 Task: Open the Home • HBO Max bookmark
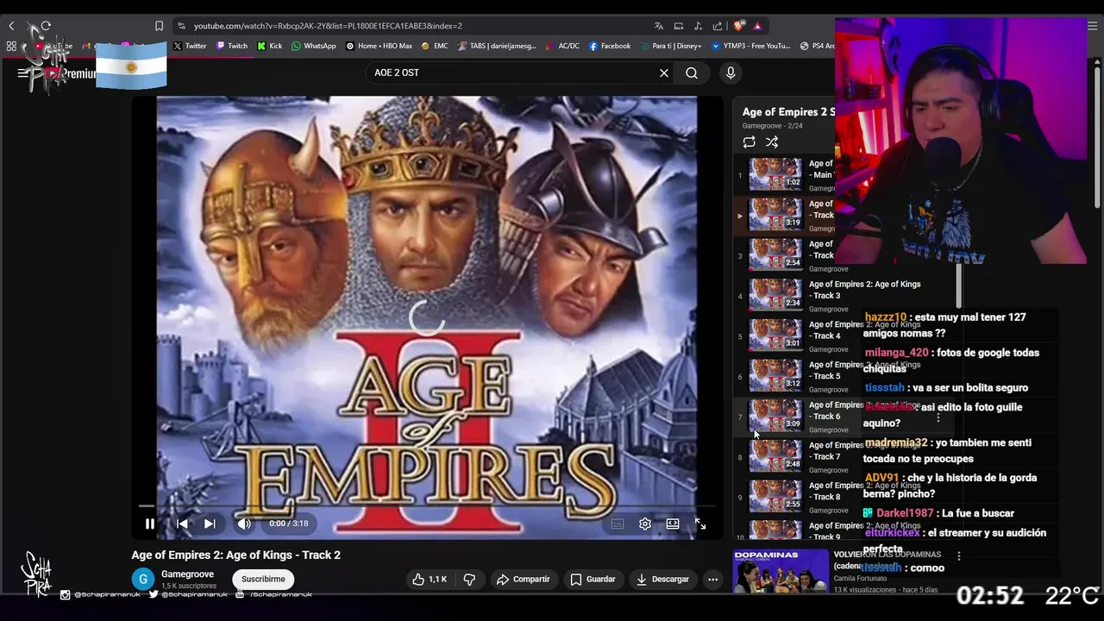click(x=379, y=46)
